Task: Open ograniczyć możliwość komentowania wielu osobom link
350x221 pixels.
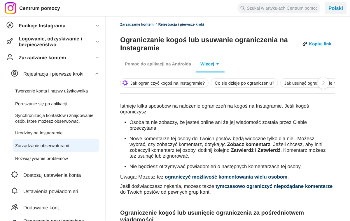Action: pos(226,177)
